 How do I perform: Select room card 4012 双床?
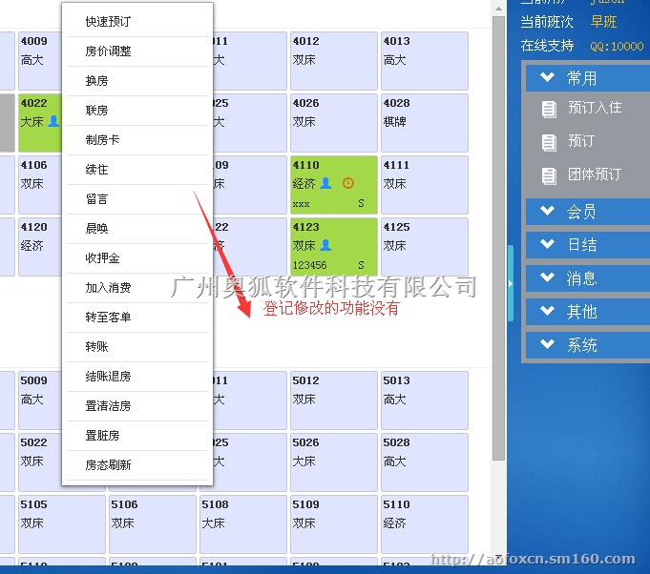tap(334, 61)
